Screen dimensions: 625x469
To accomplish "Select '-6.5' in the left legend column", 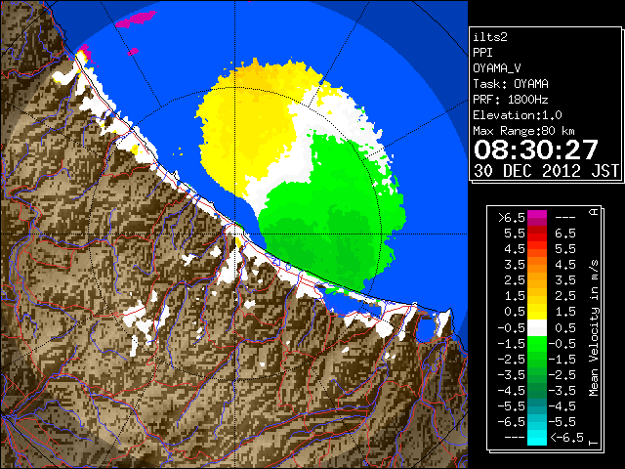I will pyautogui.click(x=512, y=422).
